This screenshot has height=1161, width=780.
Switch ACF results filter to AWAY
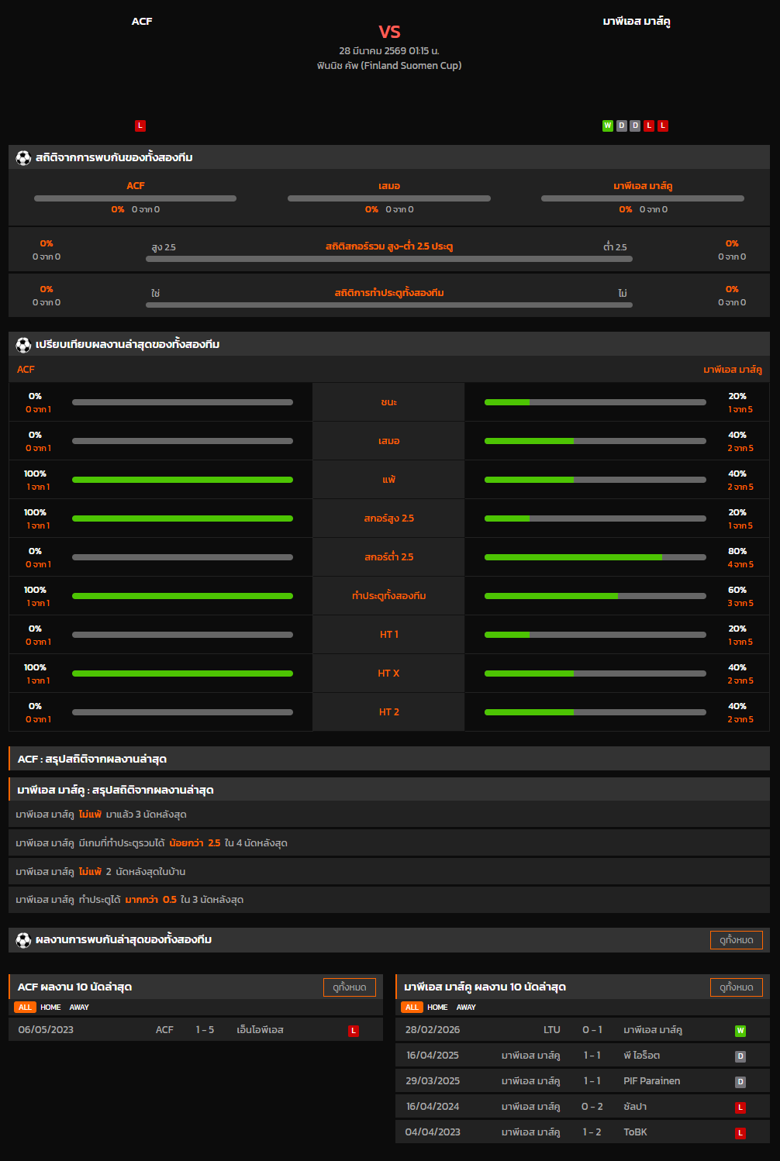[x=79, y=1008]
